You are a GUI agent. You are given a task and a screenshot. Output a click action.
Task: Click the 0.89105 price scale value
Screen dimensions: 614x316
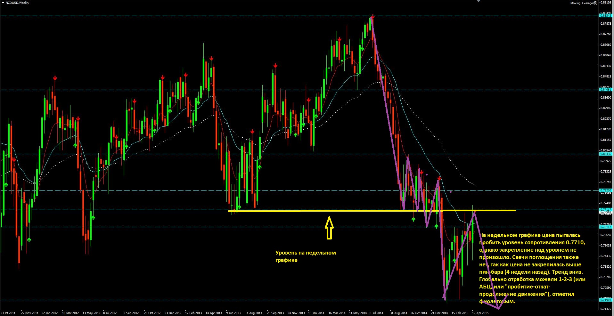click(606, 3)
